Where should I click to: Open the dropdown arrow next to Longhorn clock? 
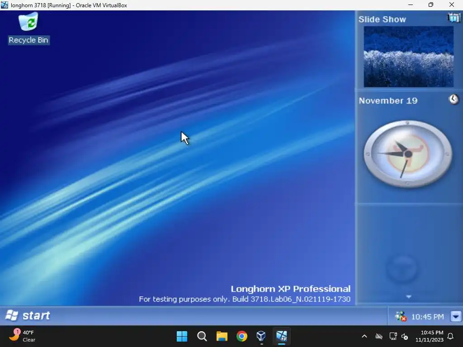click(456, 317)
